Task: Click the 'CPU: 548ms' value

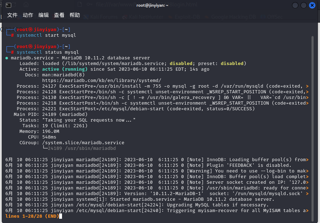Action: tap(49, 137)
